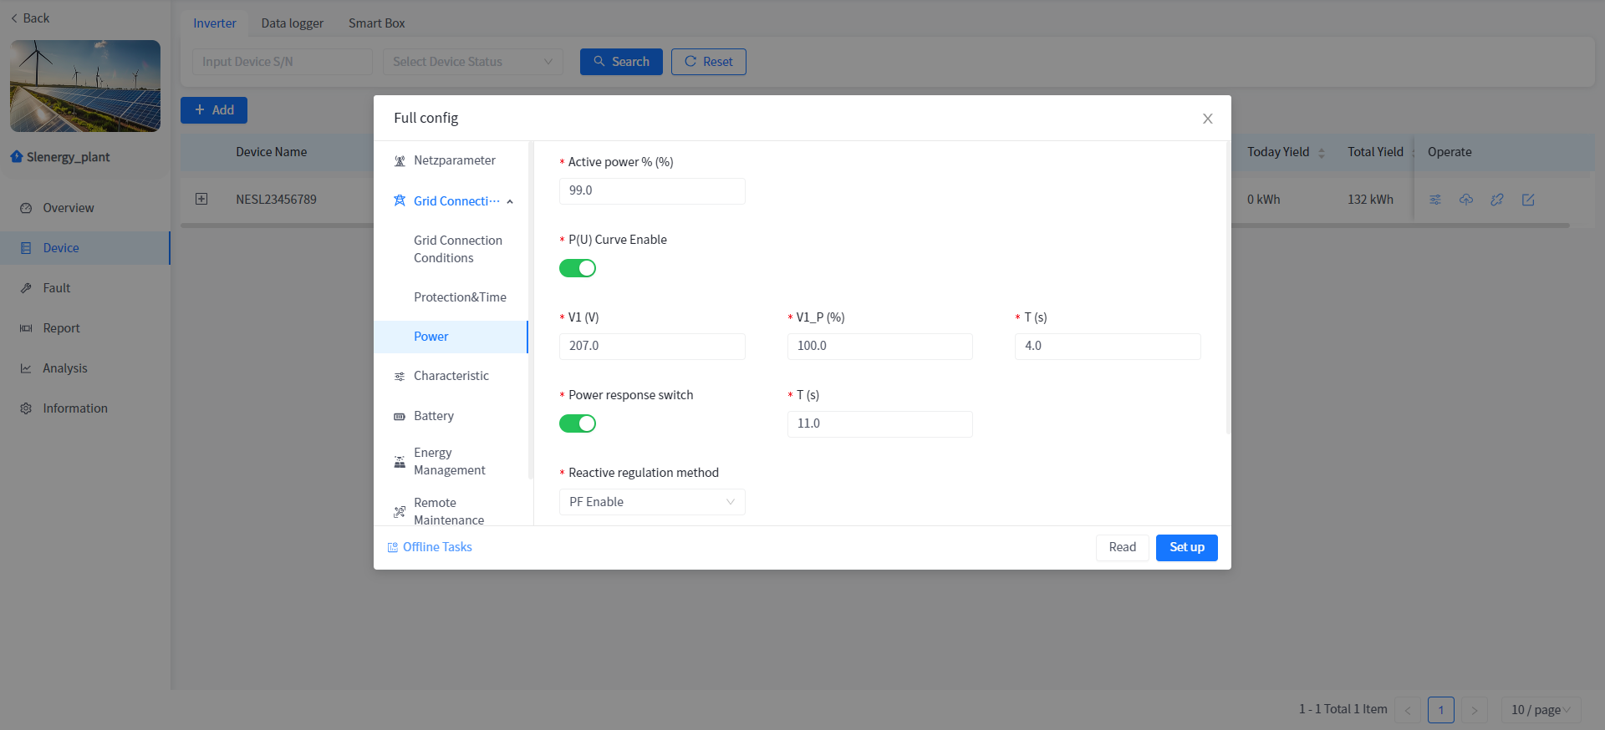The height and width of the screenshot is (730, 1605).
Task: Click the Set up button
Action: 1186,547
